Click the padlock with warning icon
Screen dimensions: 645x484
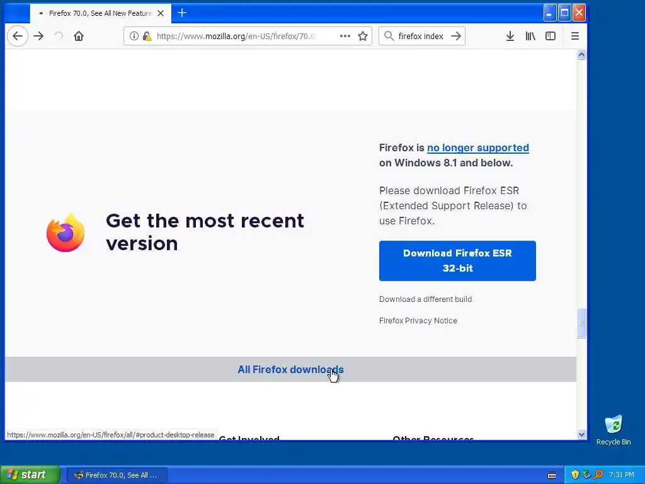coord(147,36)
